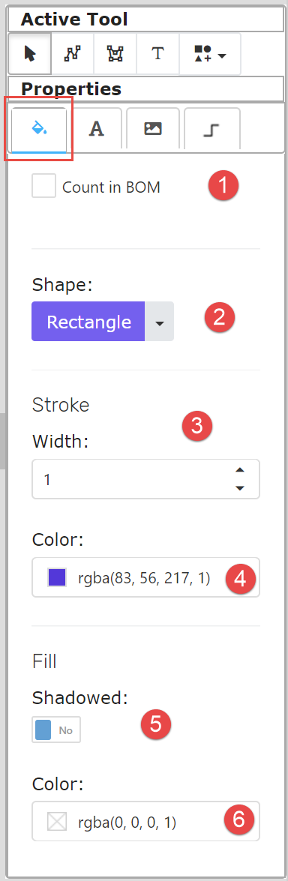
Task: Select the pointer arrow tool
Action: click(30, 53)
